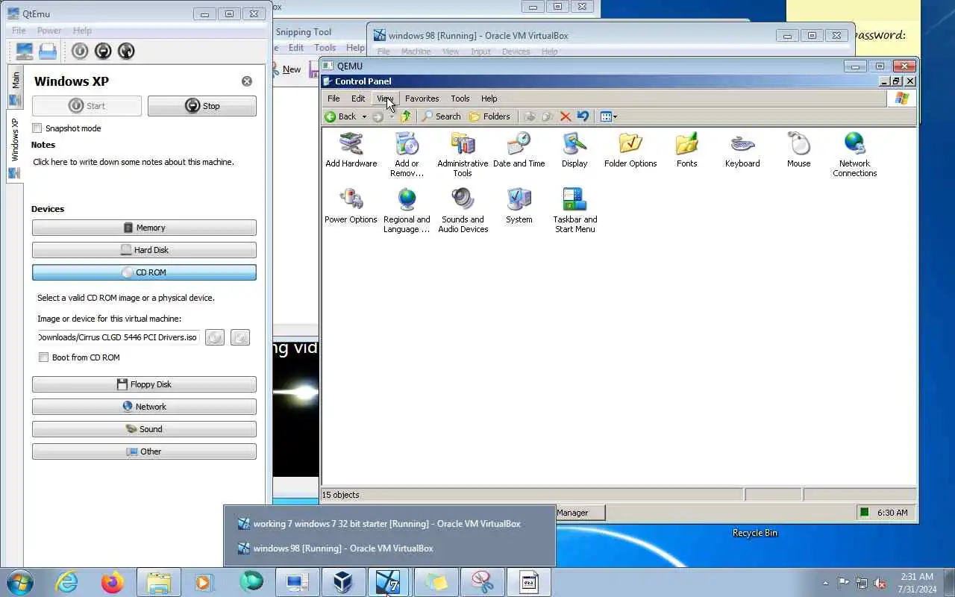
Task: Expand the Network device section
Action: [144, 407]
